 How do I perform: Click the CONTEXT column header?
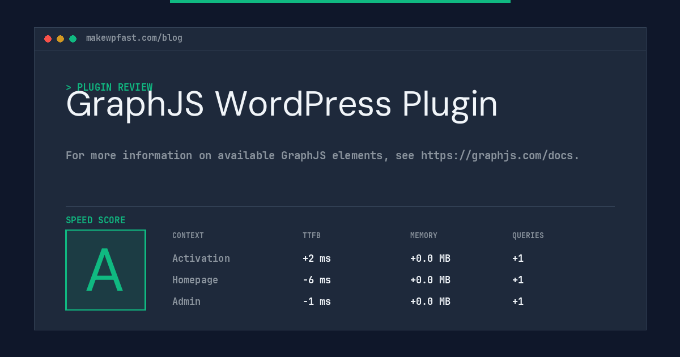pyautogui.click(x=188, y=236)
